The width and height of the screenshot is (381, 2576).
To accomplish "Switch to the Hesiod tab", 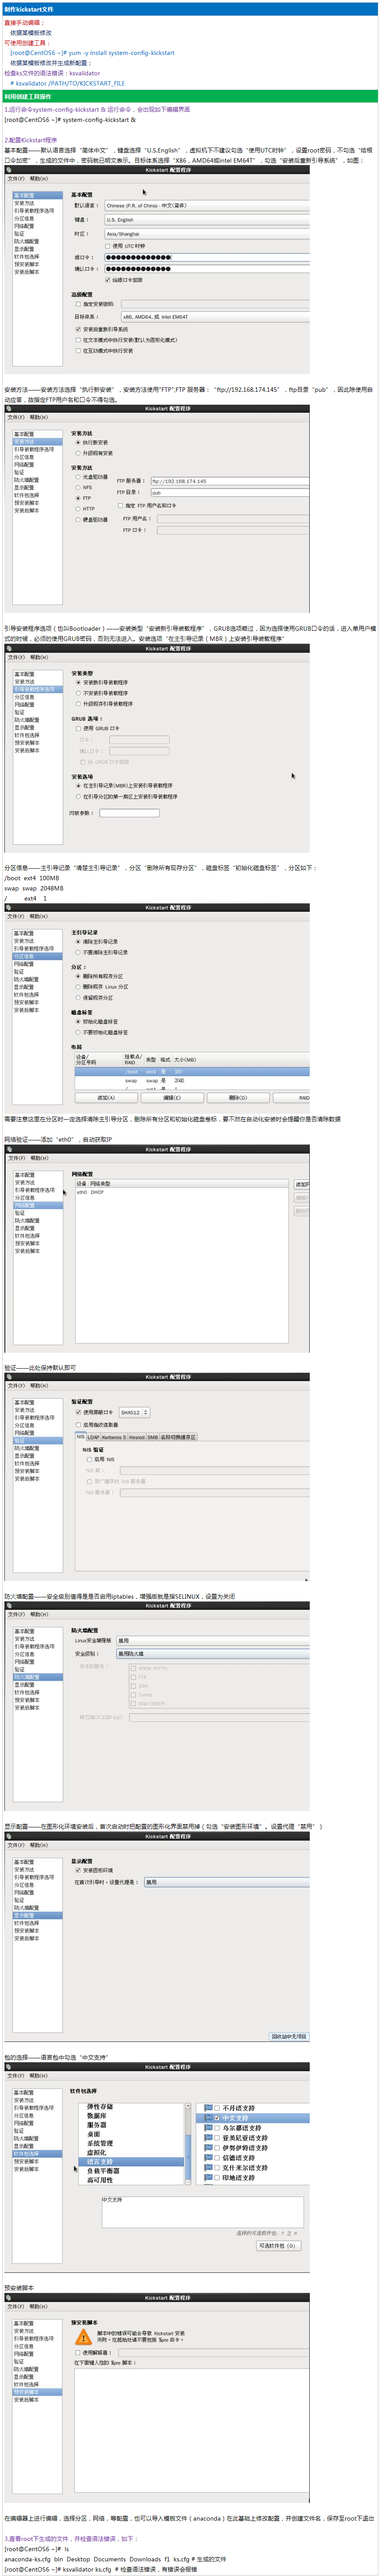I will point(137,1437).
